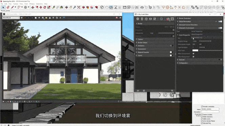225x126 pixels.
Task: Click the V-Ray round logo toolbar icon
Action: [x=102, y=7]
